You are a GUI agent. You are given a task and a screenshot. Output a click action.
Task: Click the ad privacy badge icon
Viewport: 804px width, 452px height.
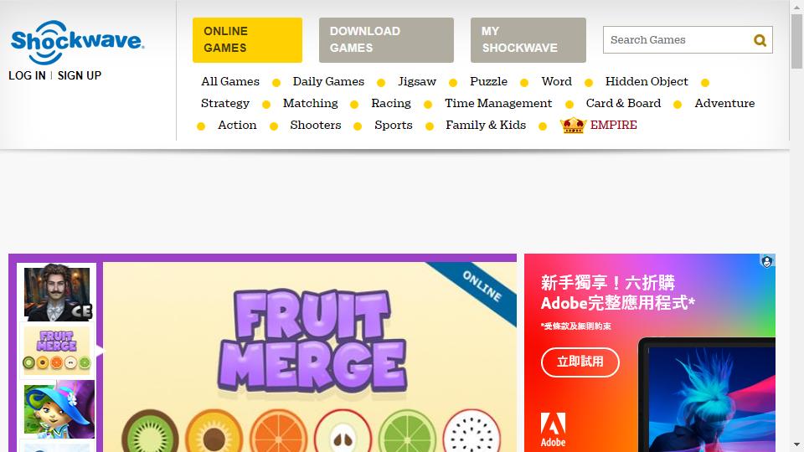click(766, 262)
